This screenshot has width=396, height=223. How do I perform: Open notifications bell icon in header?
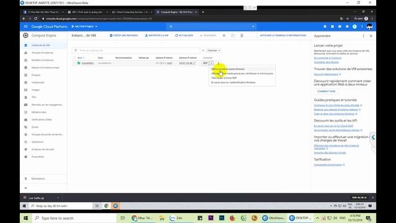(x=355, y=27)
